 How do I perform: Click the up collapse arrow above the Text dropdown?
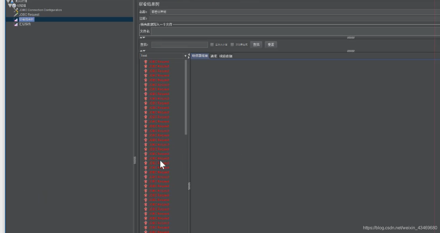(x=141, y=51)
